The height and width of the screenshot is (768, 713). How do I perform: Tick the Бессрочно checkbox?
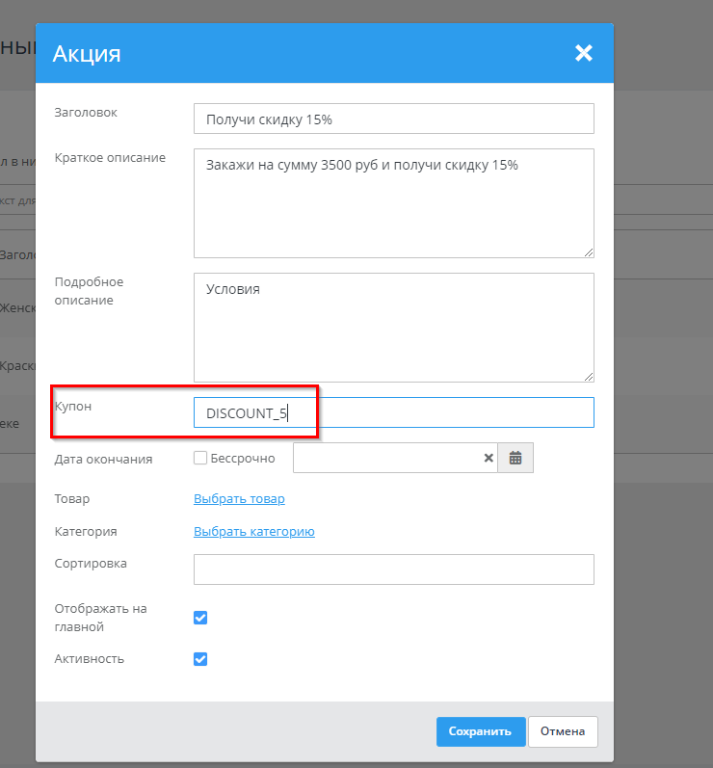point(200,458)
